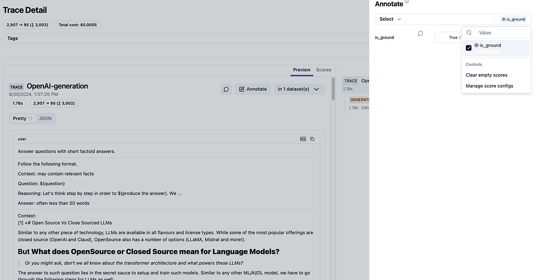Click the Trace Detail heading
Screen dimensions: 536x280
25,10
